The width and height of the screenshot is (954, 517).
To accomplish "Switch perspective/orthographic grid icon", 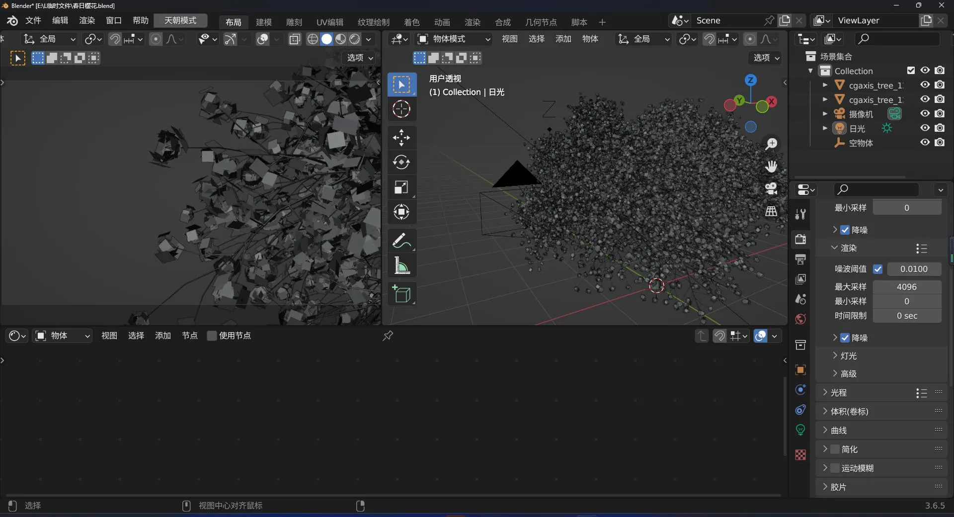I will pos(771,211).
